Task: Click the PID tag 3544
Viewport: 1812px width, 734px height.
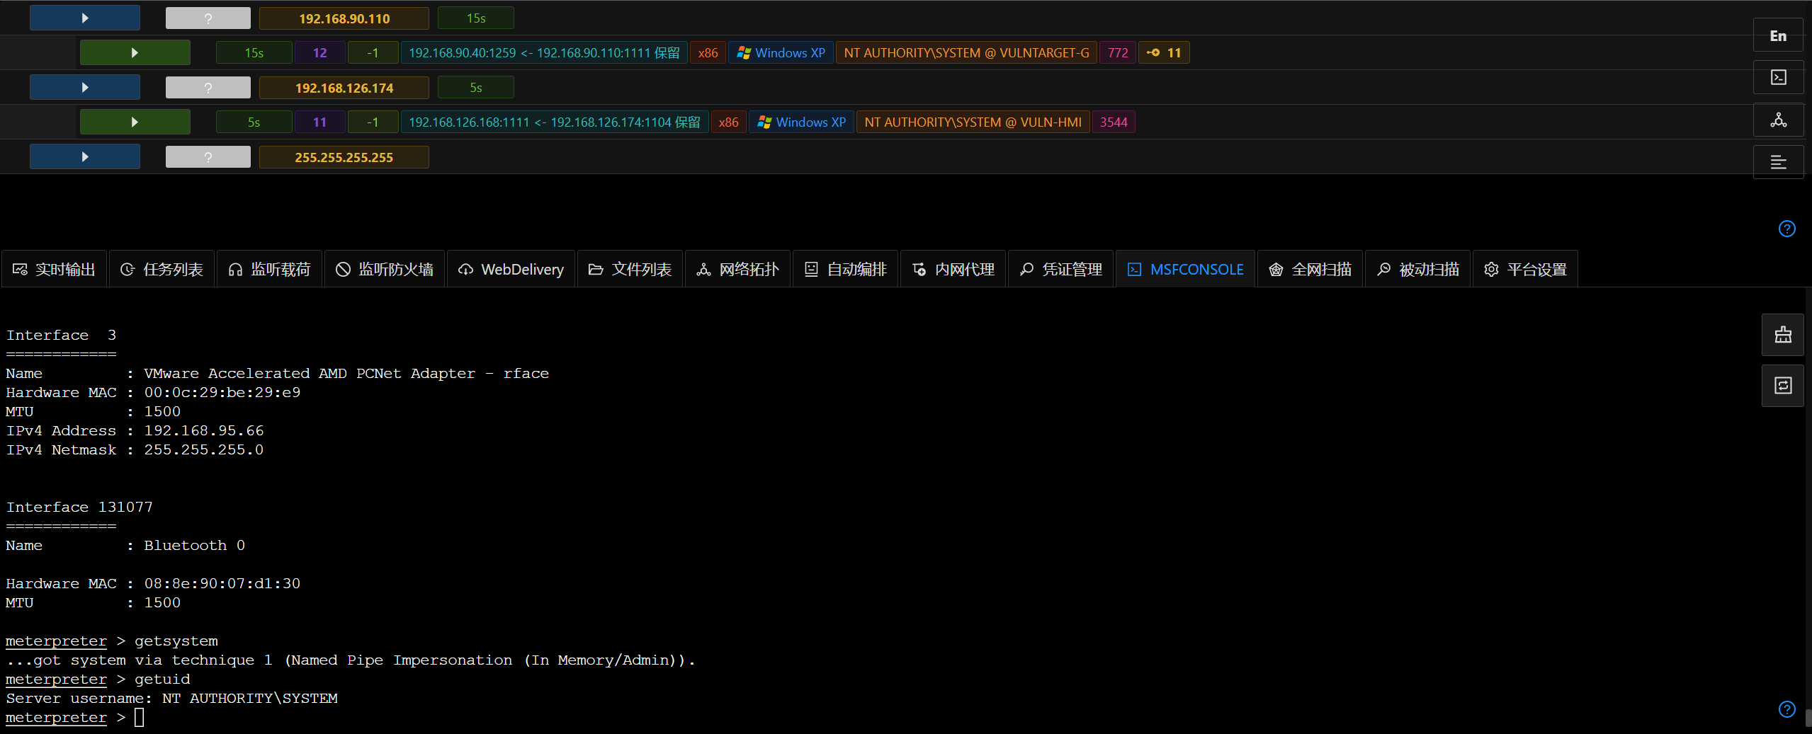Action: (1114, 122)
